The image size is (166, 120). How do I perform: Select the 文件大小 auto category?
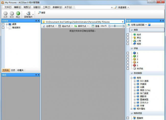tap(144, 103)
